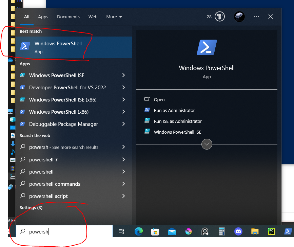Select Windows PowerShell ISE in preview actions
The width and height of the screenshot is (294, 247).
pyautogui.click(x=177, y=132)
